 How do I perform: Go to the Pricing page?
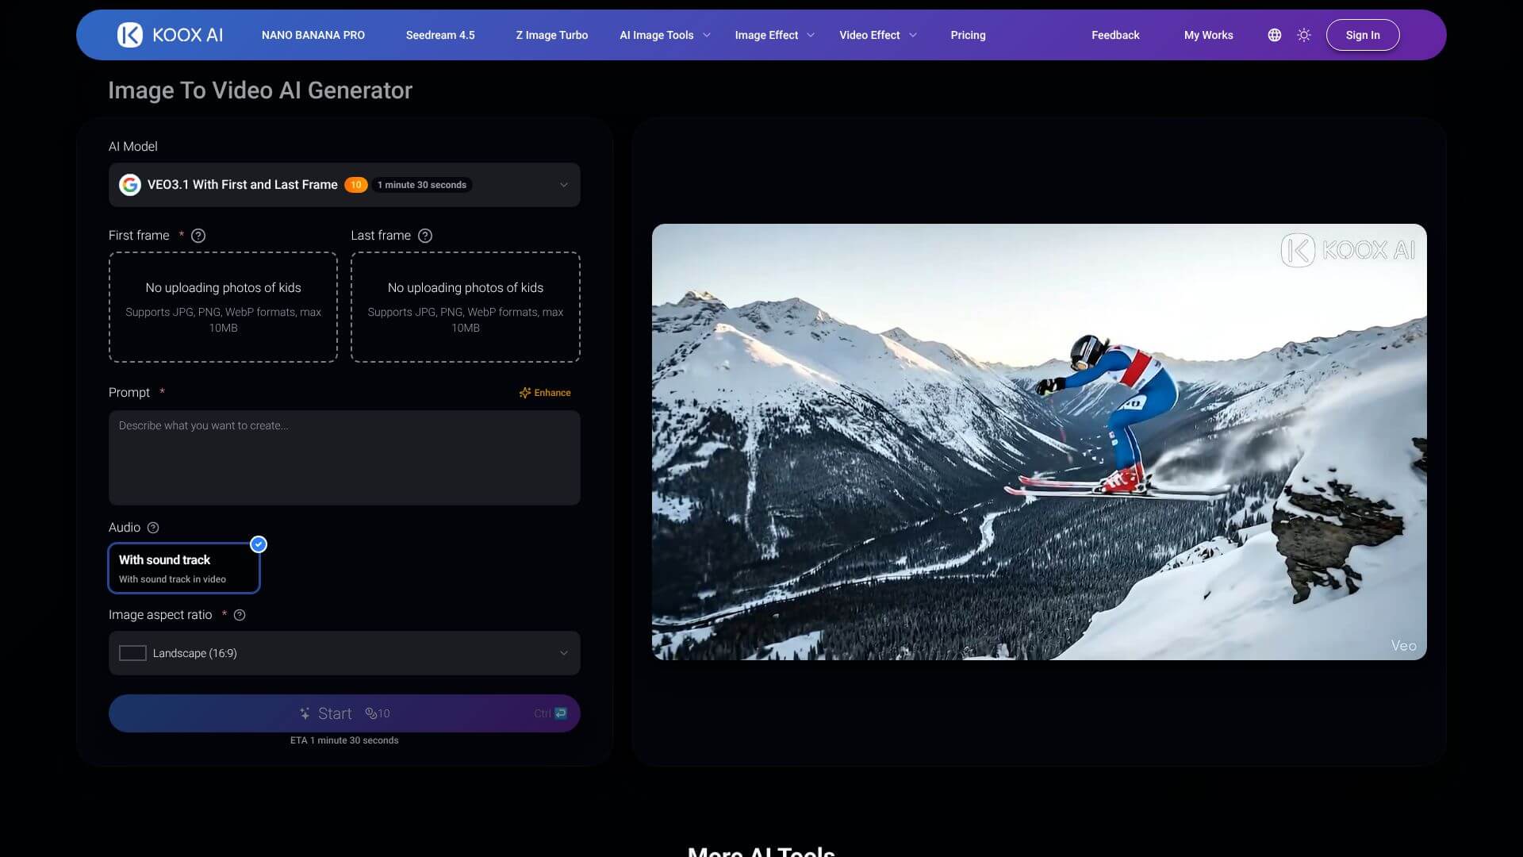[x=968, y=34]
